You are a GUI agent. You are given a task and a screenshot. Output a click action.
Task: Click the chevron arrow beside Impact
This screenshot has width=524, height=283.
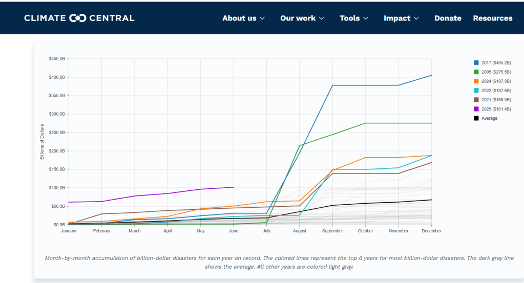coord(416,18)
